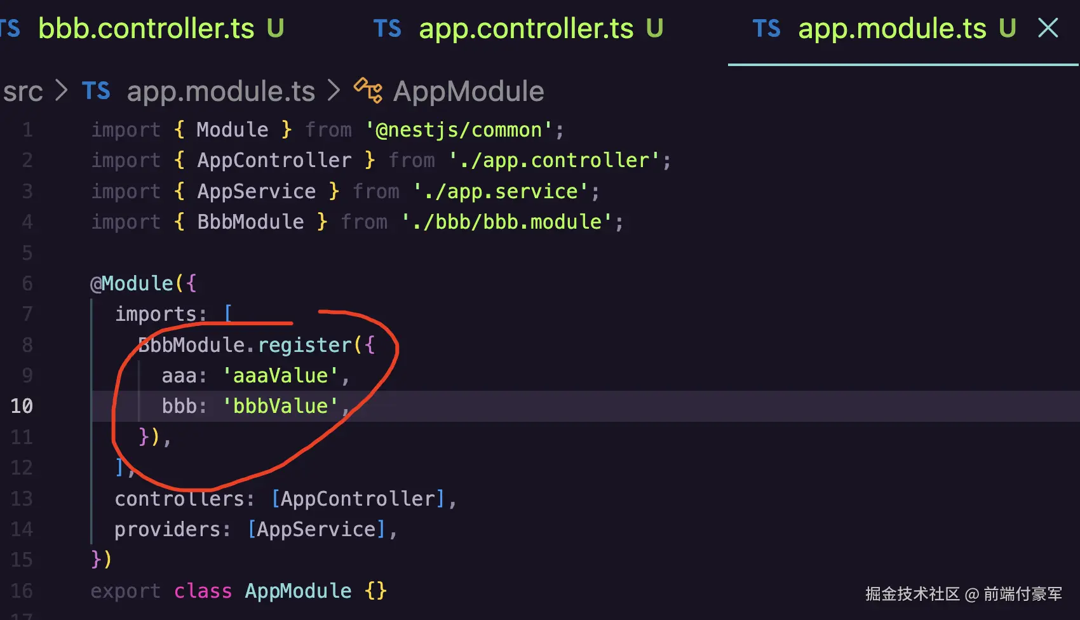Click the AppModule class symbol icon

pyautogui.click(x=368, y=90)
